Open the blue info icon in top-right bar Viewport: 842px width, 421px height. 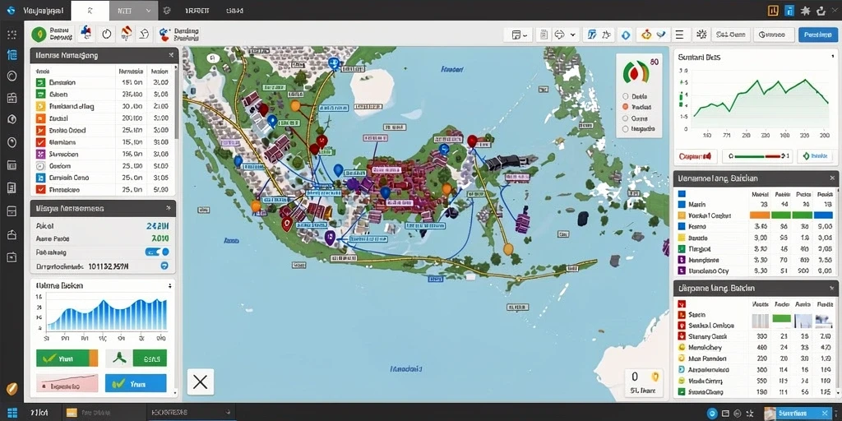789,10
